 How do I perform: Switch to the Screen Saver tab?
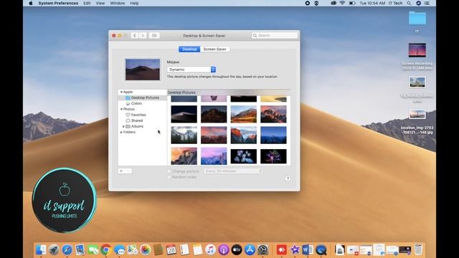(214, 49)
